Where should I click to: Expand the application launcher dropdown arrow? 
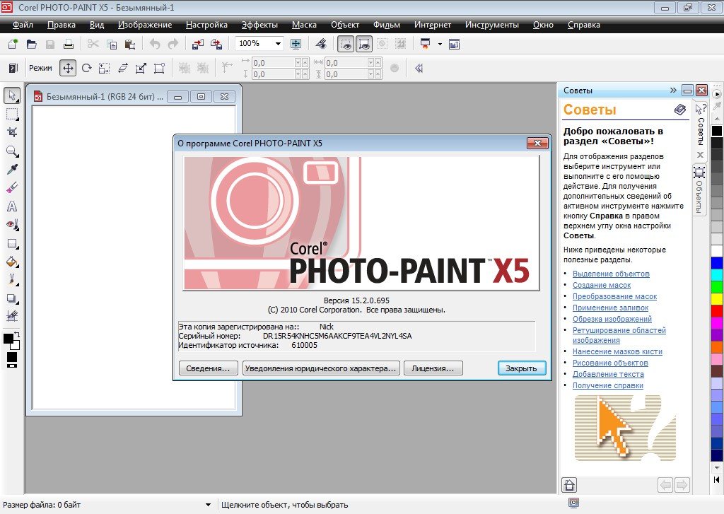pyautogui.click(x=440, y=44)
